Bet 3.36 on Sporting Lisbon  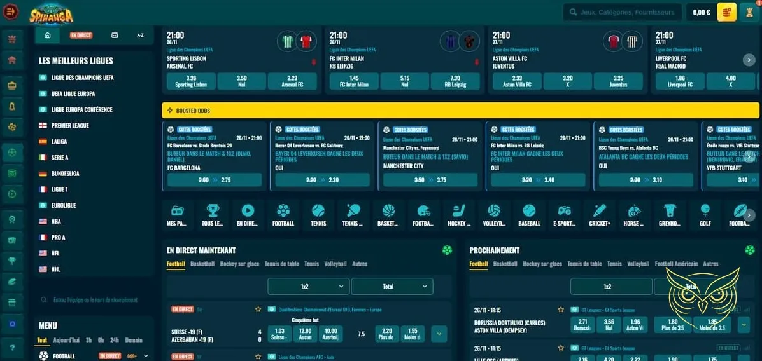tap(191, 81)
